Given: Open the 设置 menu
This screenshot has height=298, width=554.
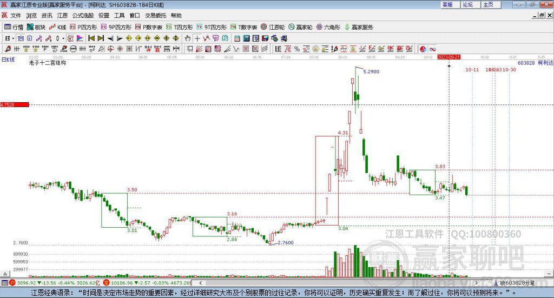Looking at the screenshot, I should pos(104,16).
